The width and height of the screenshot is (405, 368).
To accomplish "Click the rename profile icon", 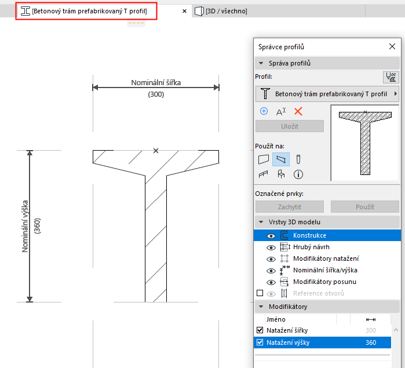I will (281, 111).
